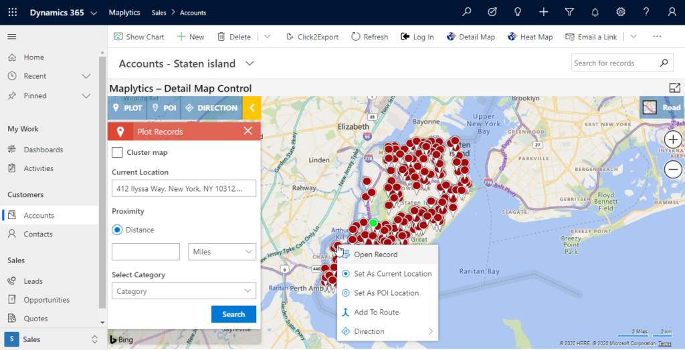Click the Current Location address field
This screenshot has width=685, height=350.
click(x=184, y=188)
